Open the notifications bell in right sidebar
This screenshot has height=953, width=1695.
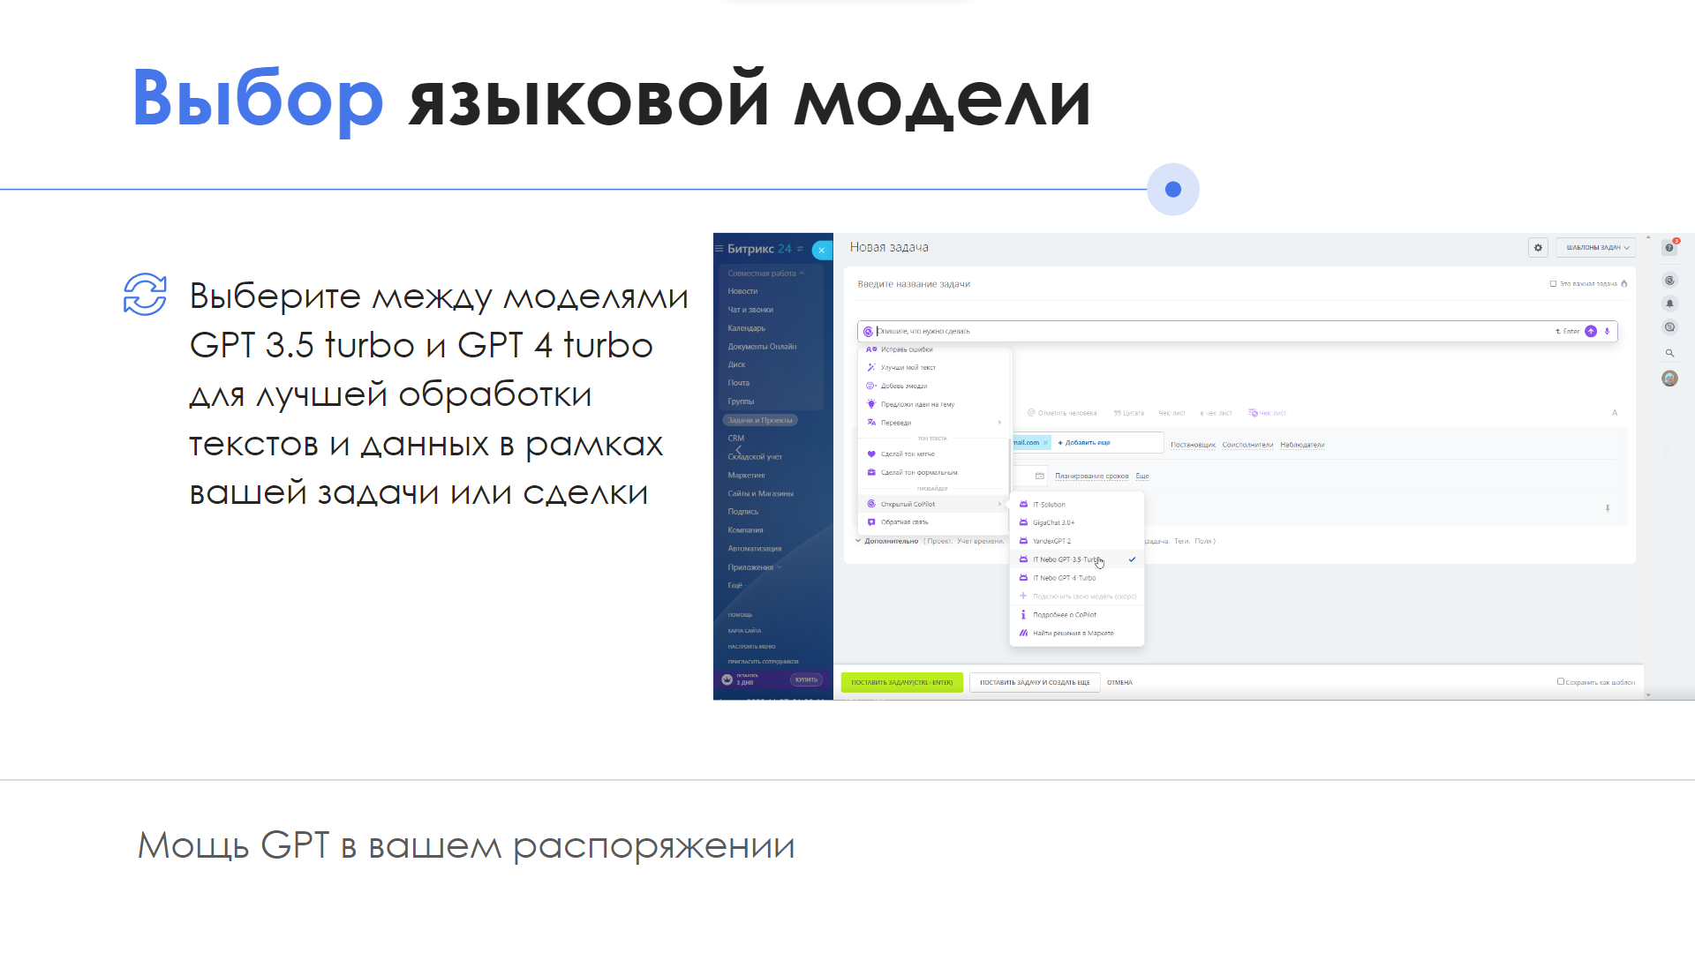[1669, 304]
